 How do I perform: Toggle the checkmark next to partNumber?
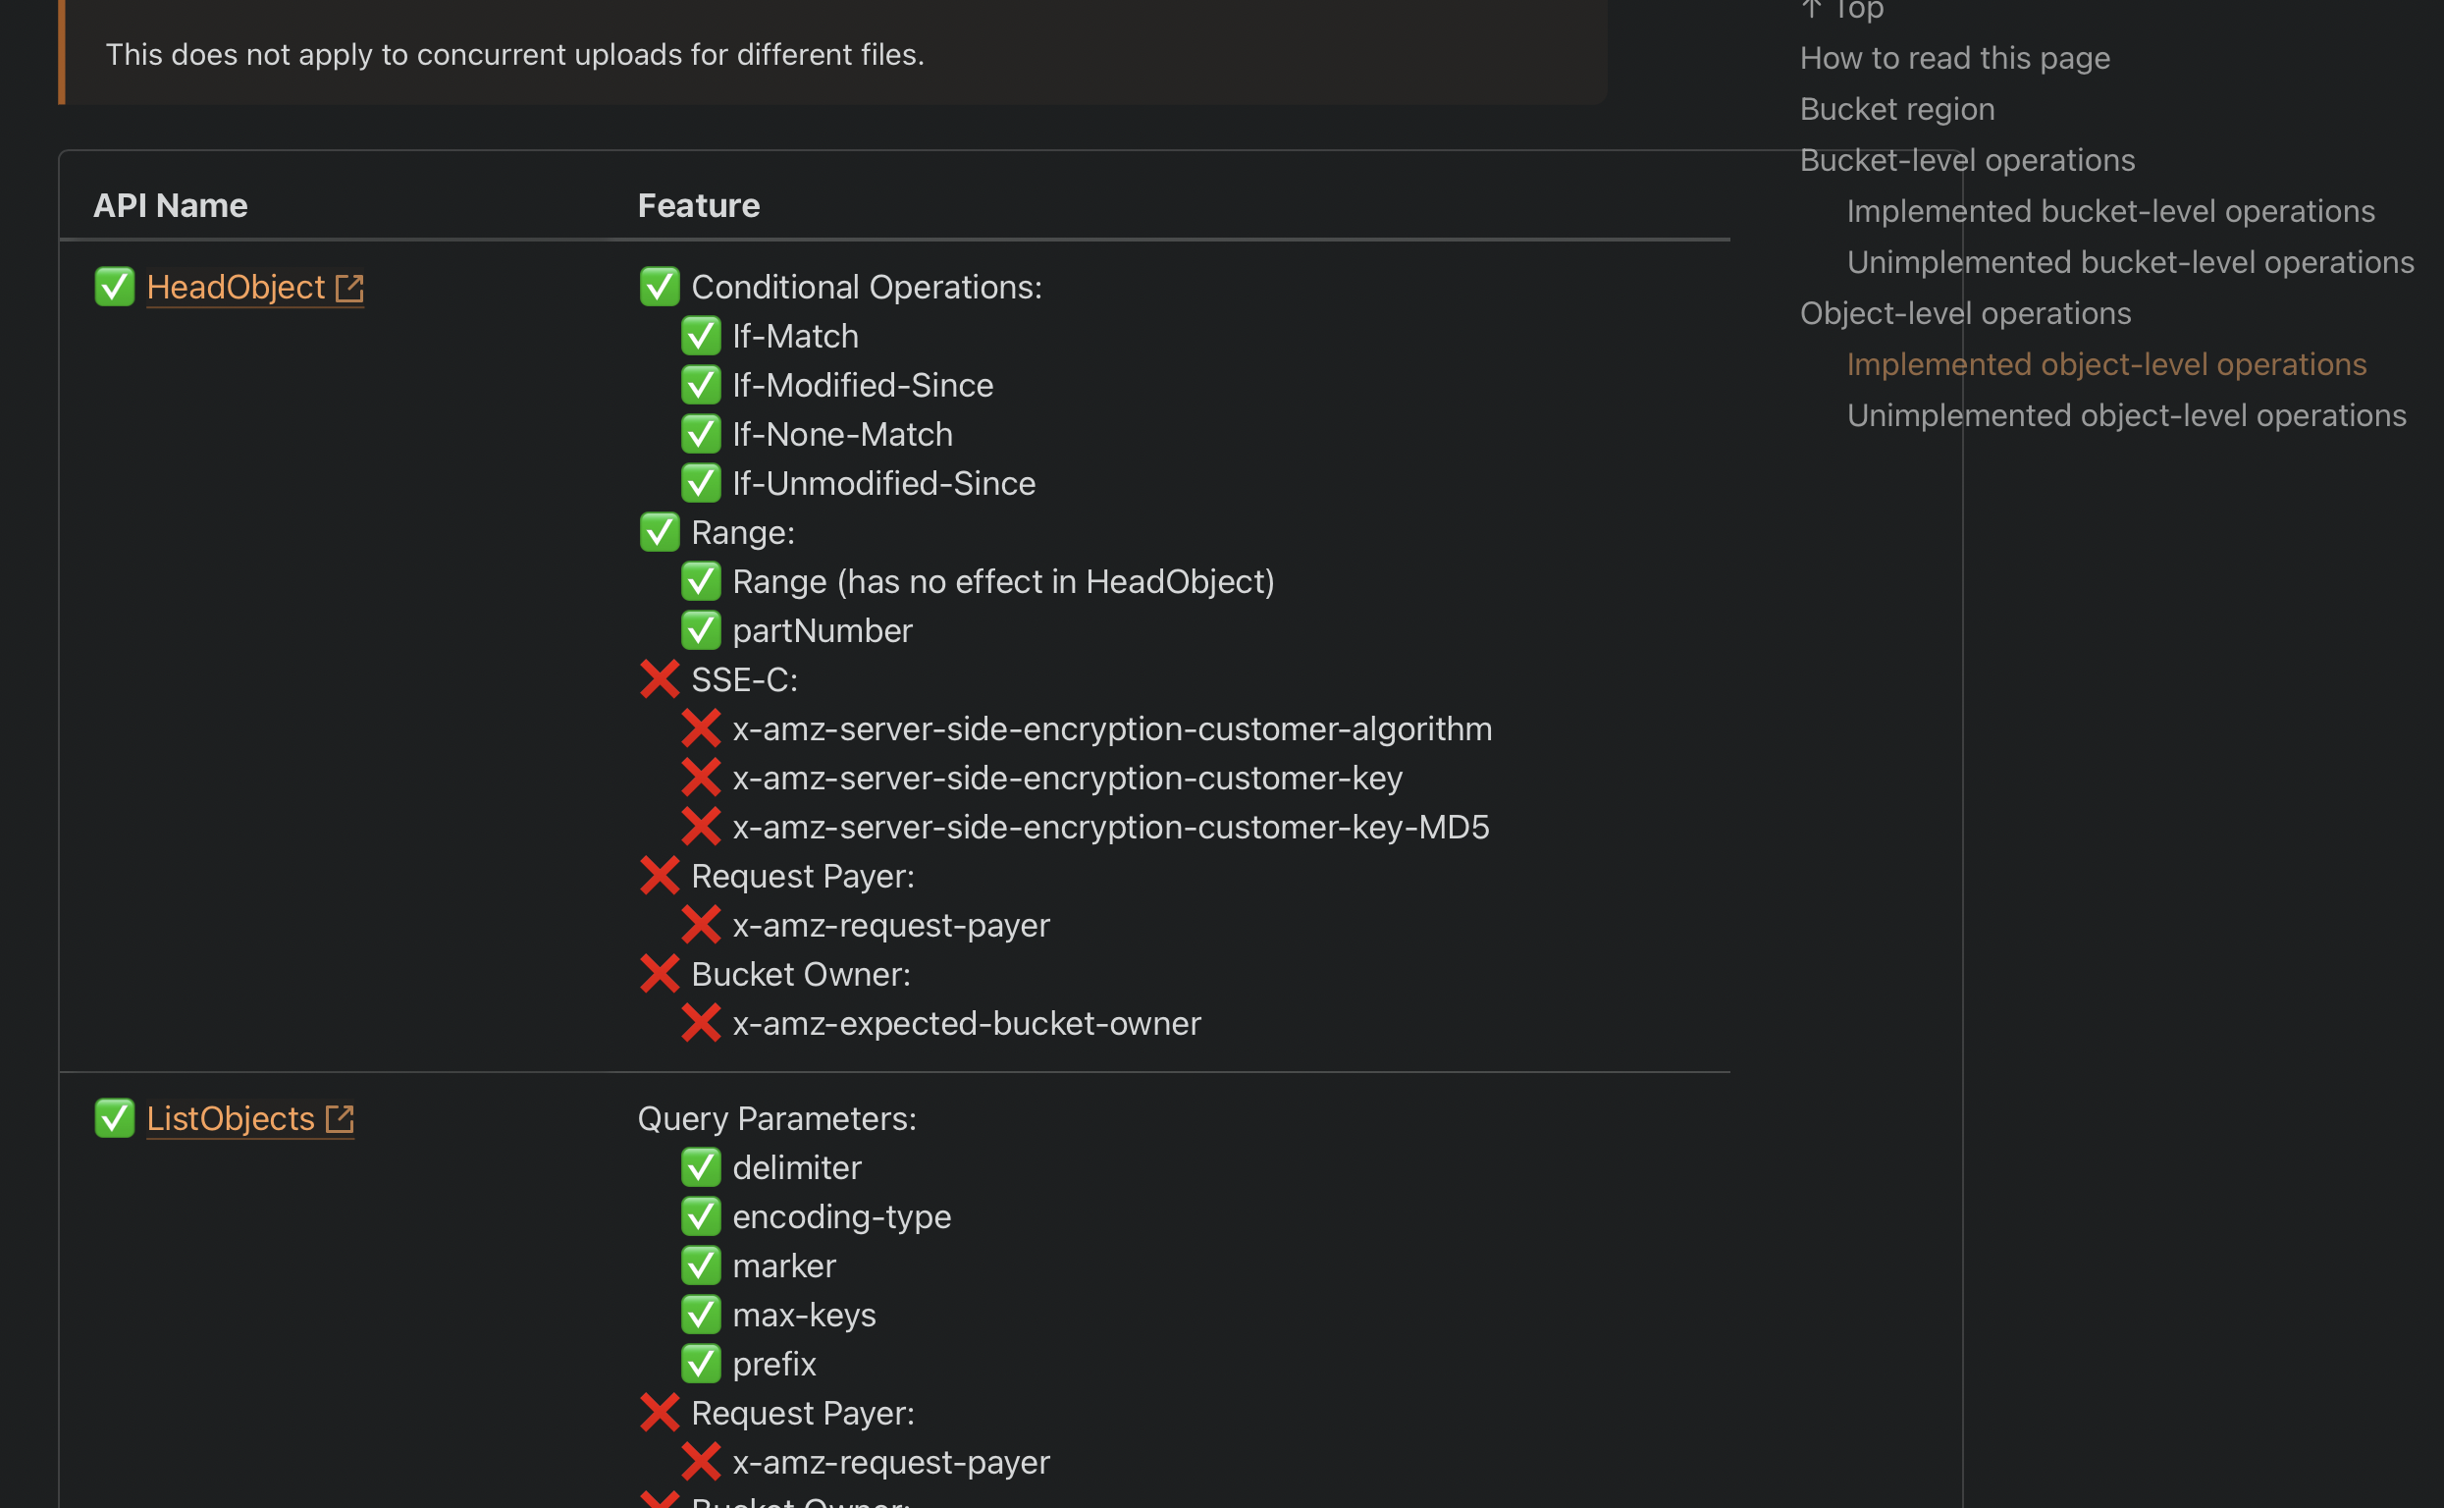coord(702,629)
